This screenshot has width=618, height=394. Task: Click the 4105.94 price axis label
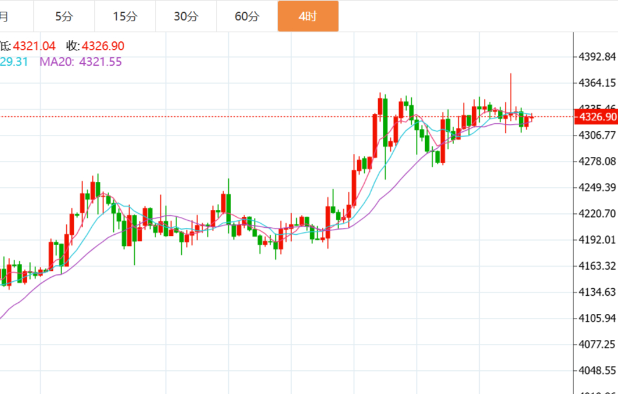coord(597,318)
